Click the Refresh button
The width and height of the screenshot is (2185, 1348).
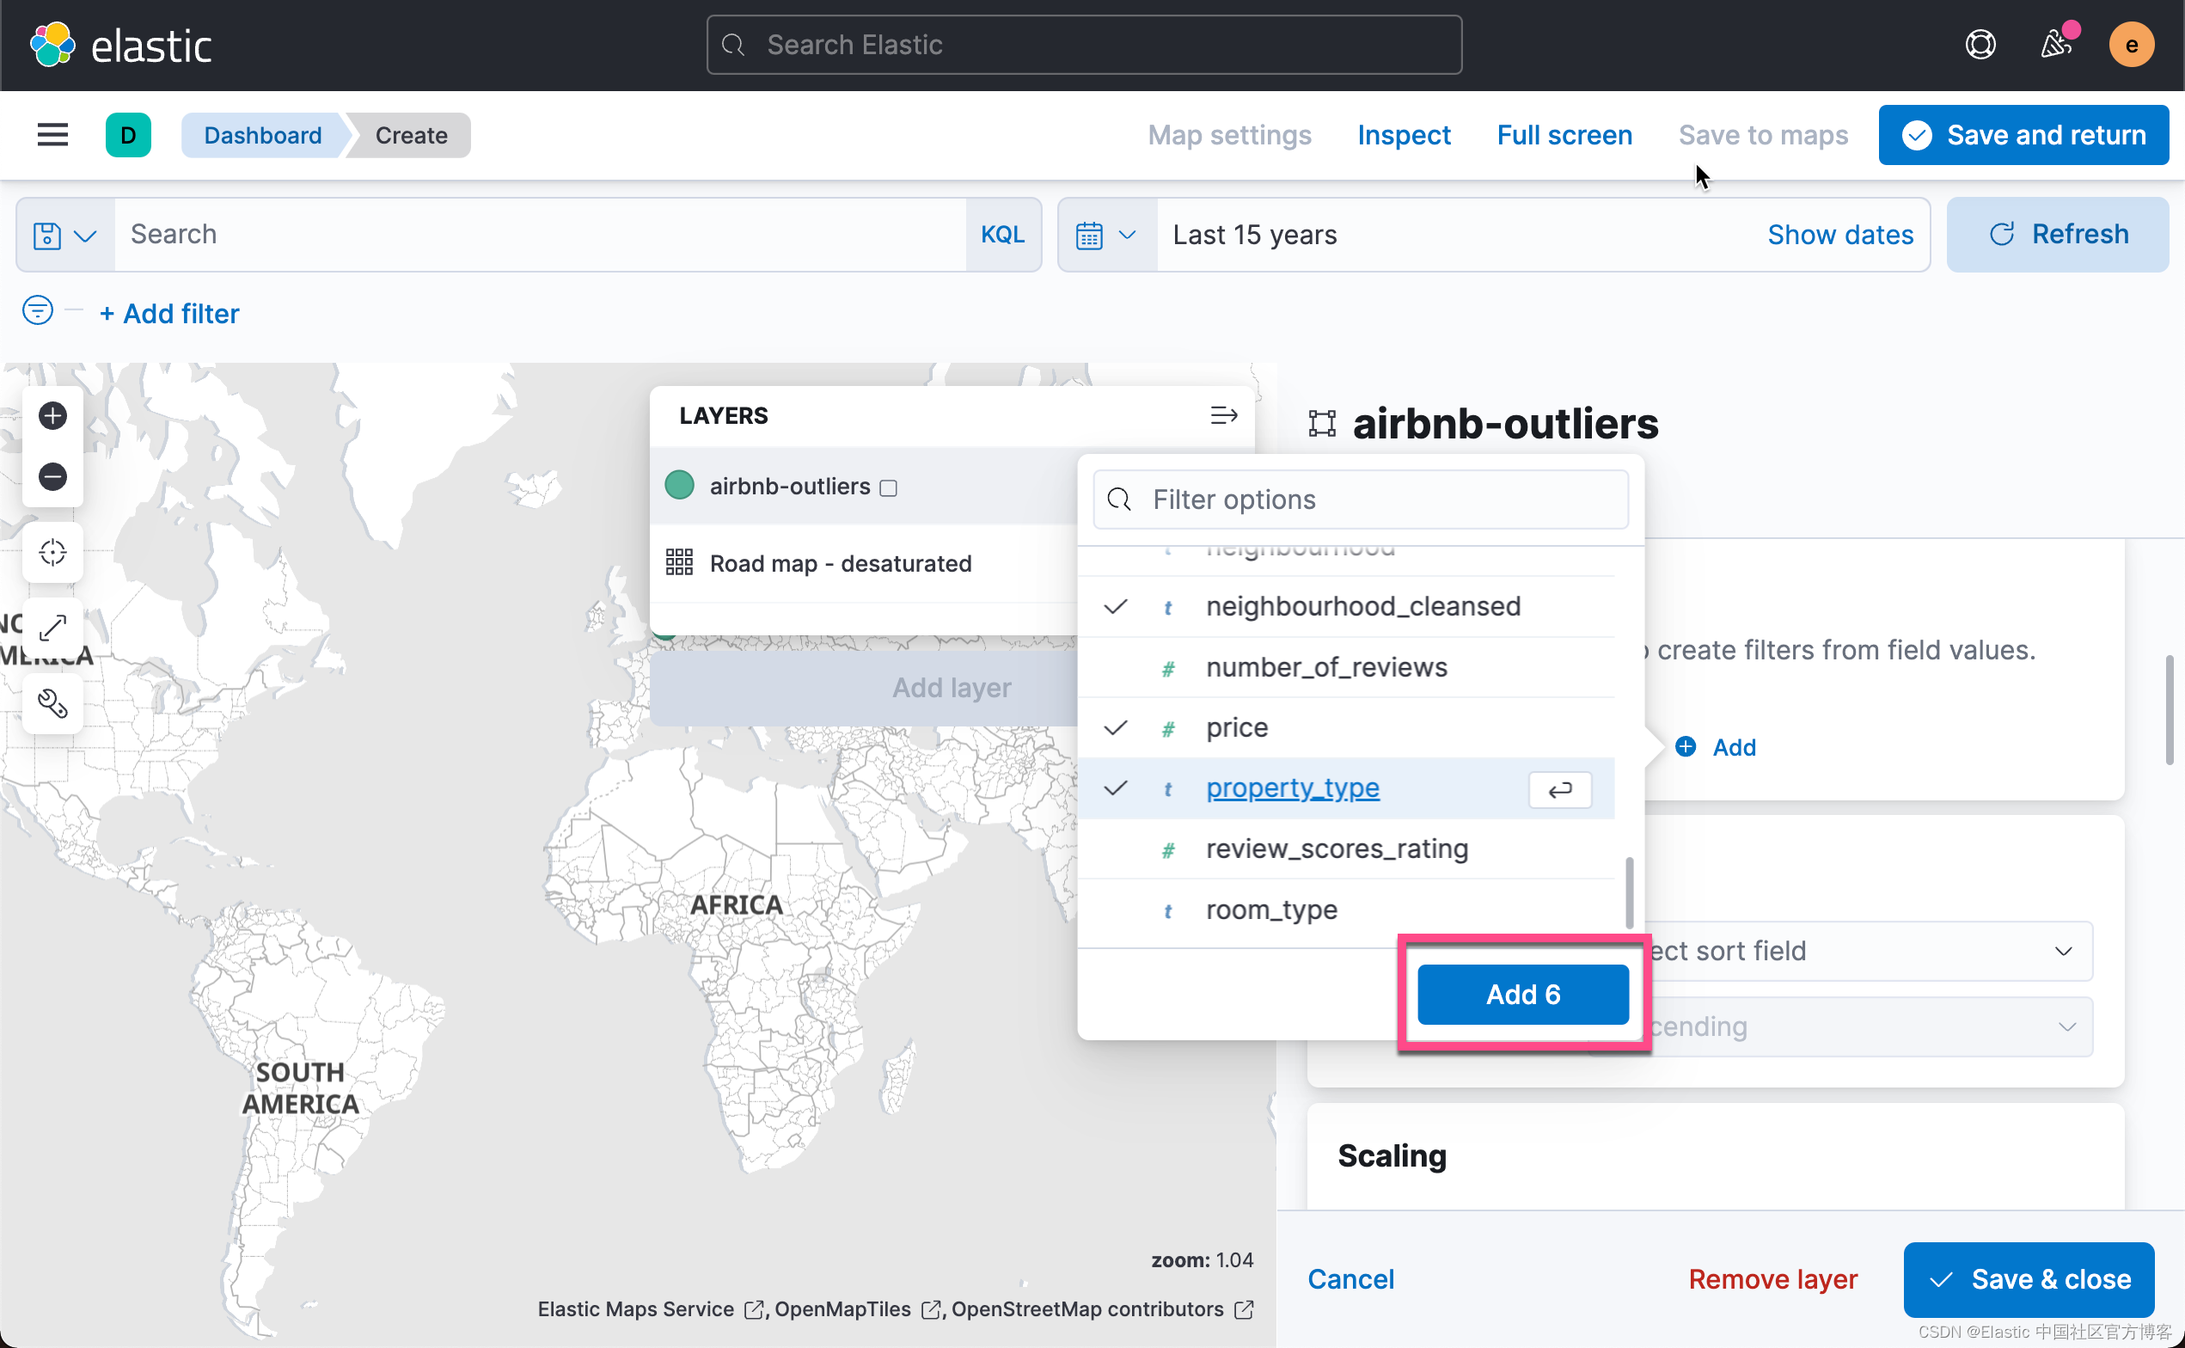point(2057,235)
